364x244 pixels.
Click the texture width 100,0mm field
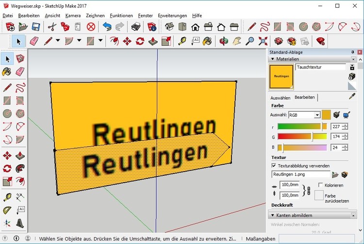(x=289, y=185)
